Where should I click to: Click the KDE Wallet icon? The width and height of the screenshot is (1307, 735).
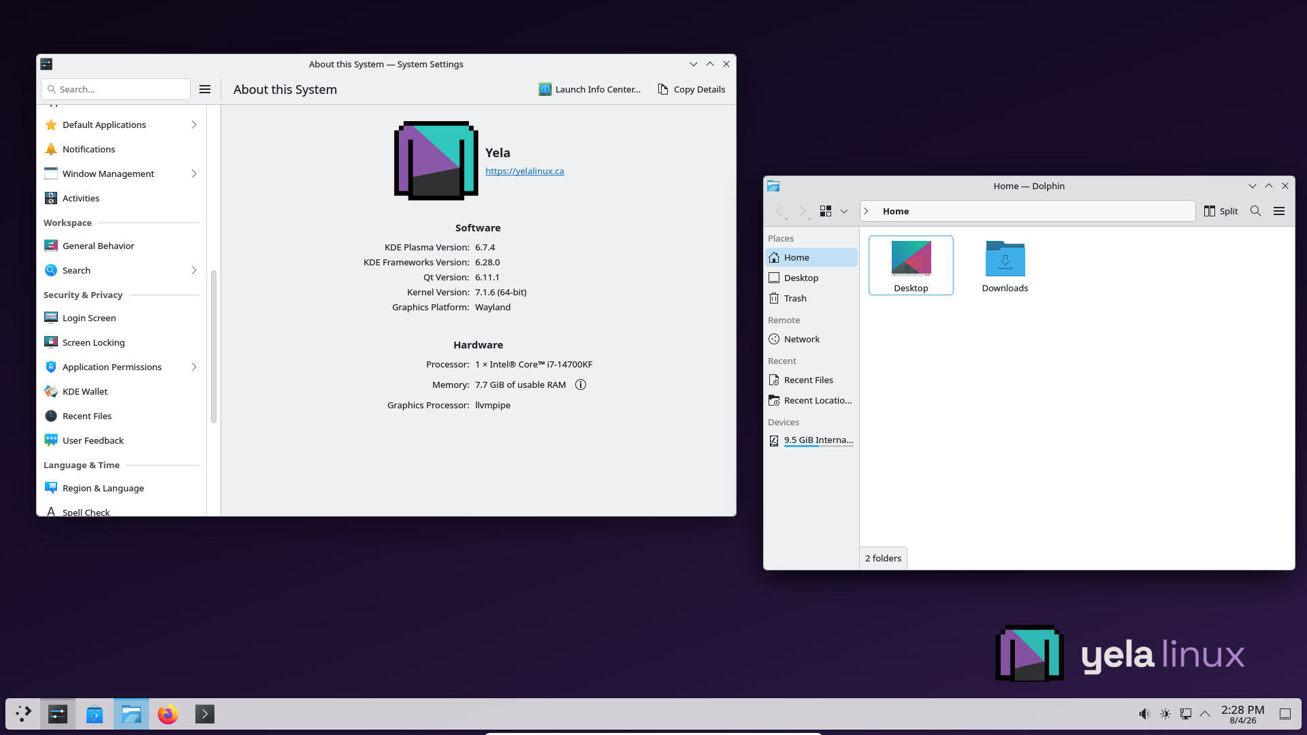[51, 391]
